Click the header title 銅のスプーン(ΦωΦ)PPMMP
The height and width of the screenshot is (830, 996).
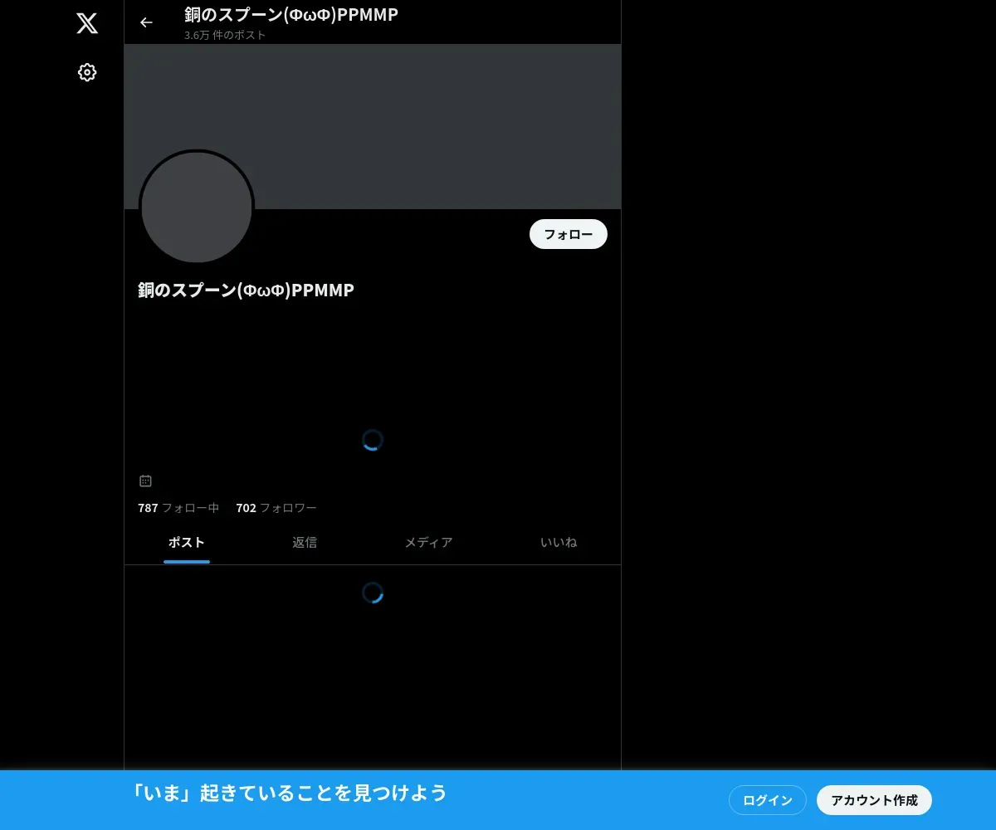291,15
